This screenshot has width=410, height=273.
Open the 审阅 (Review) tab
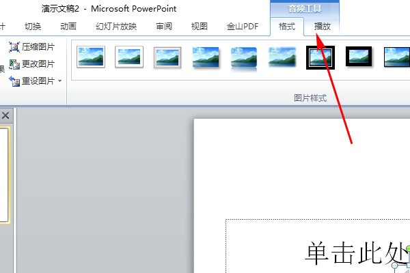point(164,27)
